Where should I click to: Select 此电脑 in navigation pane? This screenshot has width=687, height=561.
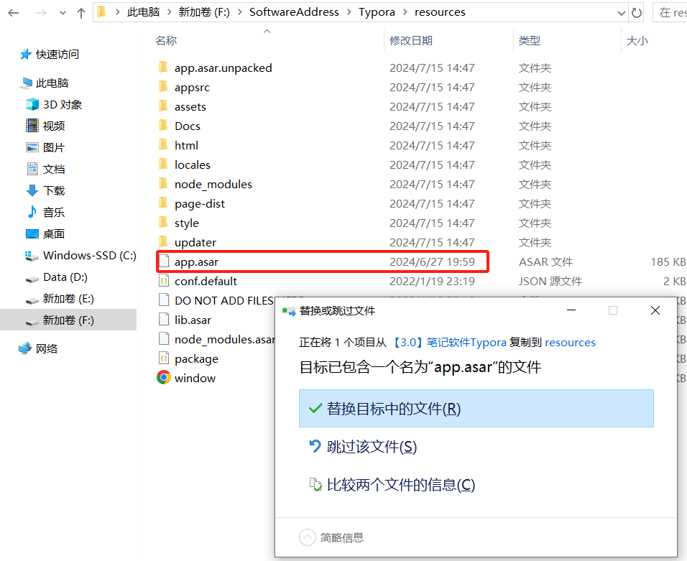click(x=45, y=83)
